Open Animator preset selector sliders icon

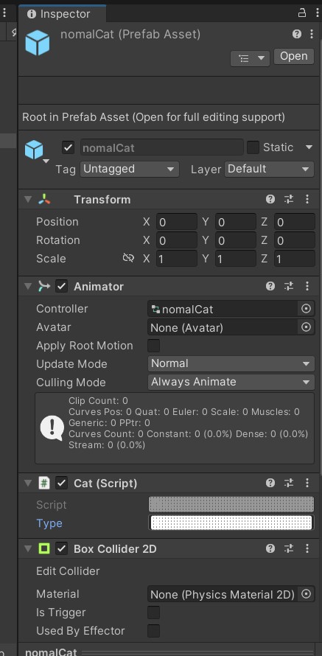tap(289, 286)
